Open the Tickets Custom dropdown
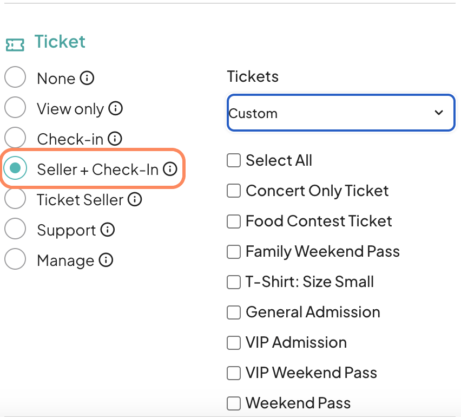This screenshot has height=417, width=461. click(340, 113)
